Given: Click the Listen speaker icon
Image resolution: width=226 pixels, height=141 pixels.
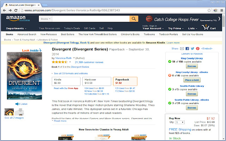Looking at the screenshot, I should click(17, 104).
